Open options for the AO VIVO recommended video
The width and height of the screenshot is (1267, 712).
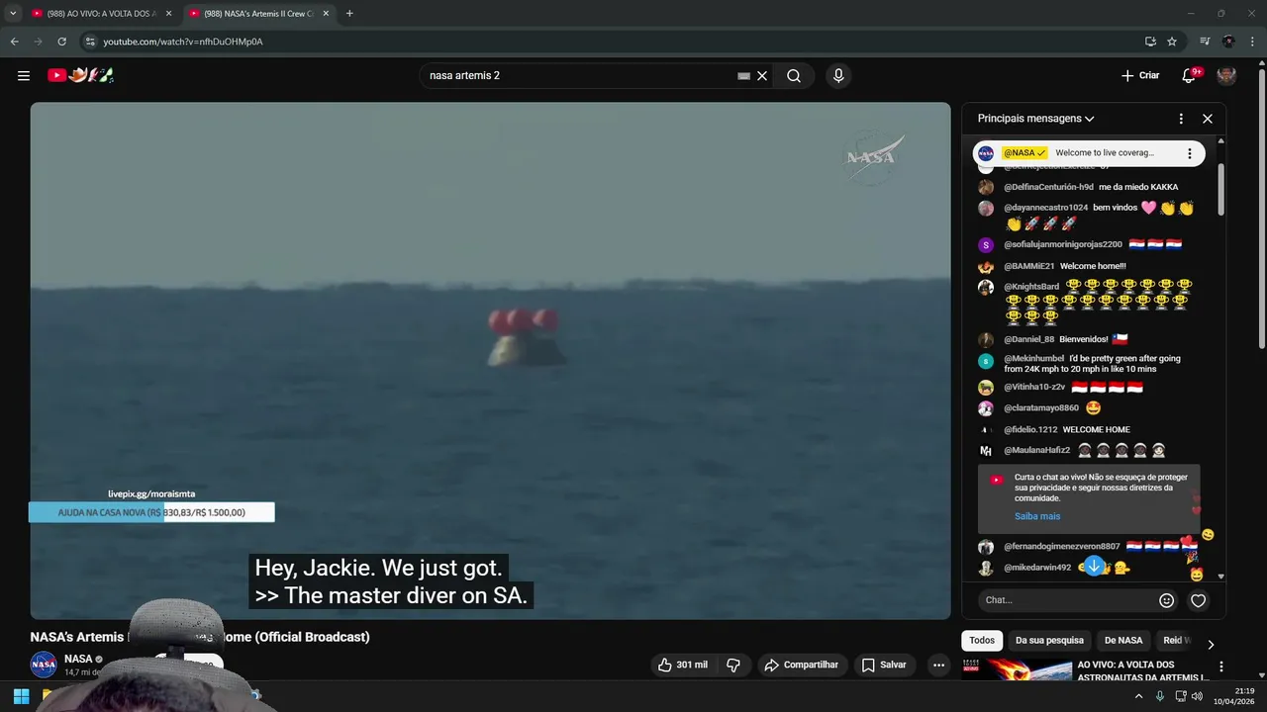pos(1221,667)
